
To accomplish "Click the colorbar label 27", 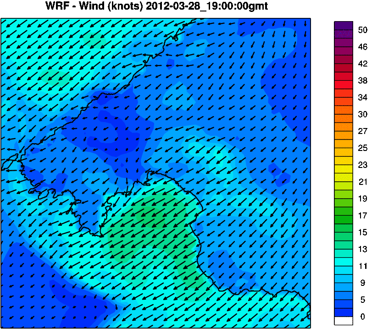I will pyautogui.click(x=363, y=131).
